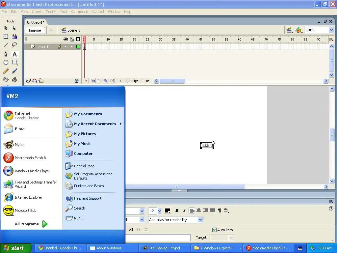Select the Lasso tool
This screenshot has height=253, width=337.
point(14,45)
